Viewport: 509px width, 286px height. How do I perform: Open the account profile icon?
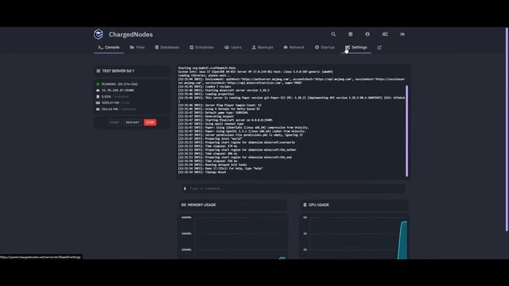coord(367,34)
